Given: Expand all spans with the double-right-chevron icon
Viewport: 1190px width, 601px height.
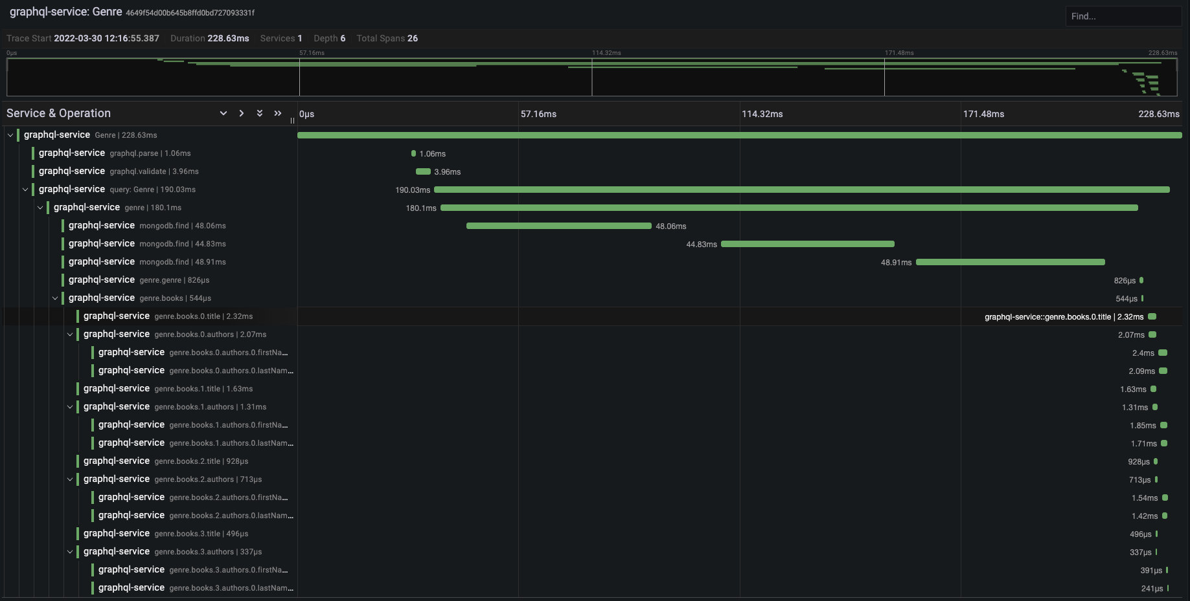Looking at the screenshot, I should click(x=277, y=113).
